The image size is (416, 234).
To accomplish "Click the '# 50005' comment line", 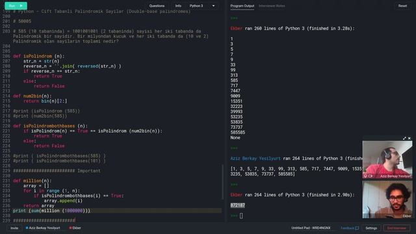I will pos(22,21).
